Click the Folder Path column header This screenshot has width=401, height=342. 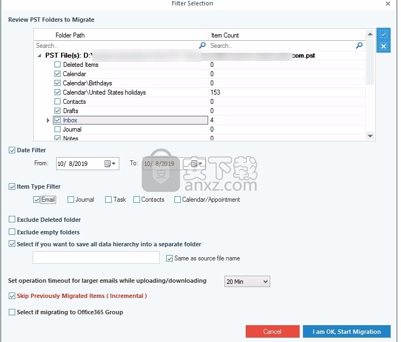[x=70, y=35]
